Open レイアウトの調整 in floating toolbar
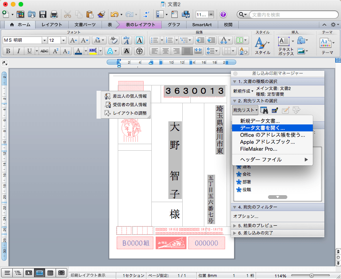The image size is (341, 279). [x=126, y=113]
